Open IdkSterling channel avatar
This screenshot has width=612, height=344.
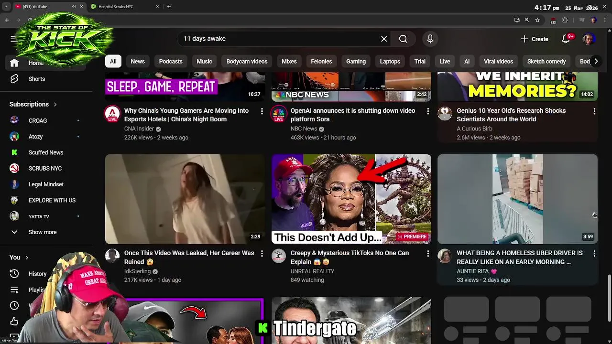coord(112,256)
